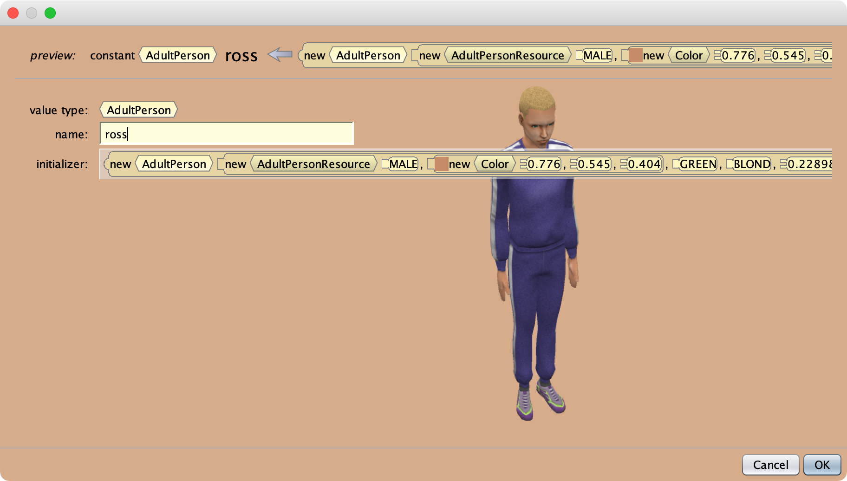Viewport: 847px width, 481px height.
Task: Click the skin color swatch before new Color
Action: (x=441, y=163)
